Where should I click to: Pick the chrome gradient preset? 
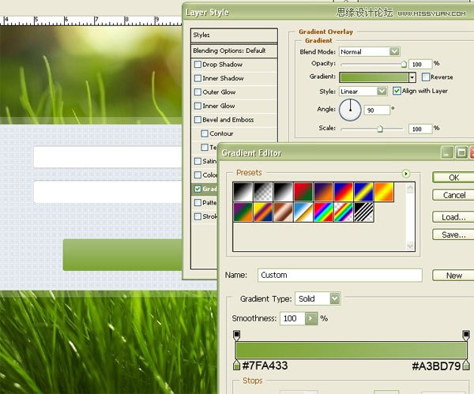[x=303, y=212]
